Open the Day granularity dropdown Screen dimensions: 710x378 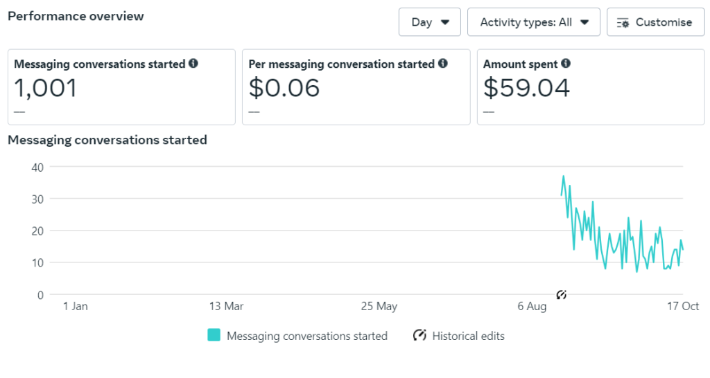tap(429, 21)
